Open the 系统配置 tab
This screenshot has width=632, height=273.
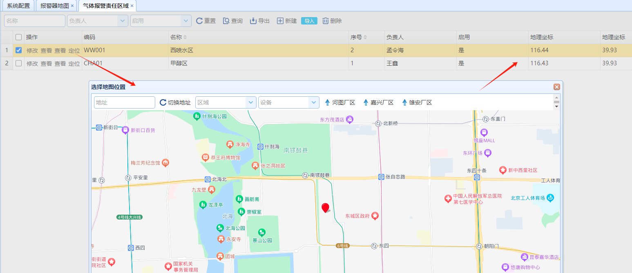(18, 6)
